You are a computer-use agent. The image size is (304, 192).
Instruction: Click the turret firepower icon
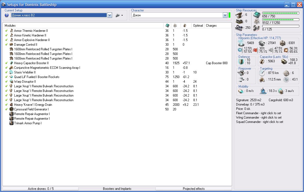tap(241, 73)
